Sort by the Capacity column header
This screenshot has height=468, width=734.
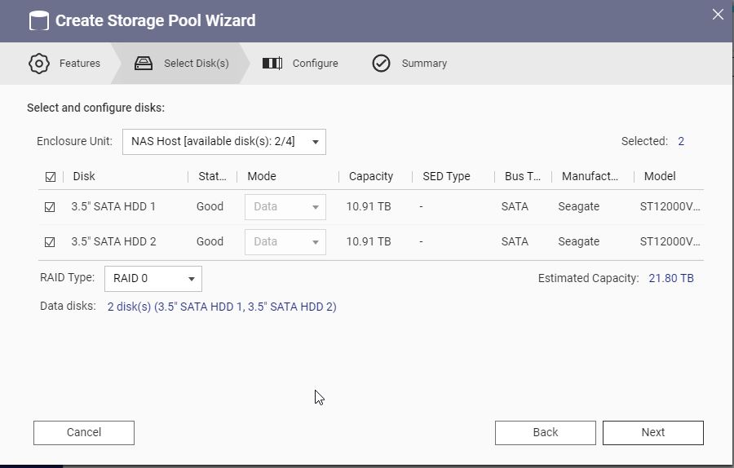pos(371,177)
